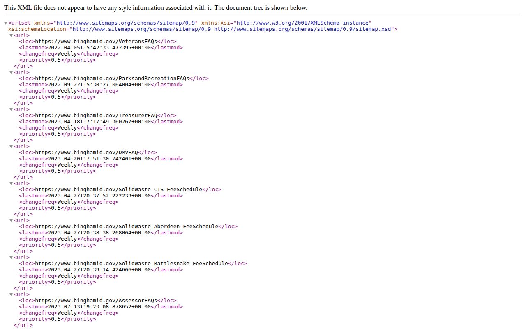This screenshot has height=329, width=526.
Task: Click the XML file no-style notice text
Action: point(156,8)
